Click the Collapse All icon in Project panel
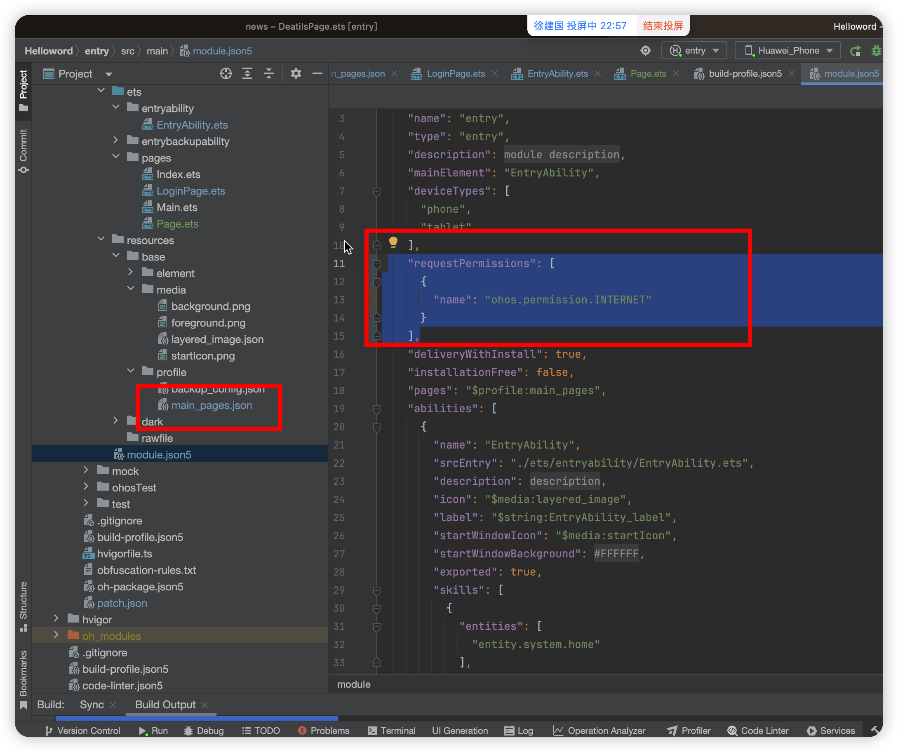The width and height of the screenshot is (898, 752). (268, 73)
